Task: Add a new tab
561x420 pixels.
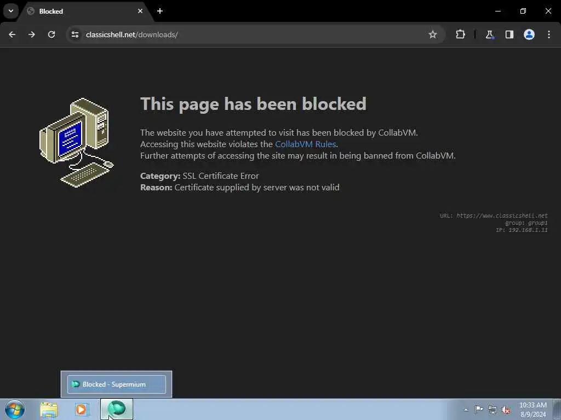Action: click(x=160, y=11)
